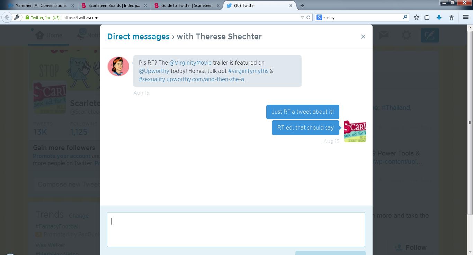Select the 'RT-ed, that should say' message
This screenshot has height=255, width=473.
click(x=305, y=127)
